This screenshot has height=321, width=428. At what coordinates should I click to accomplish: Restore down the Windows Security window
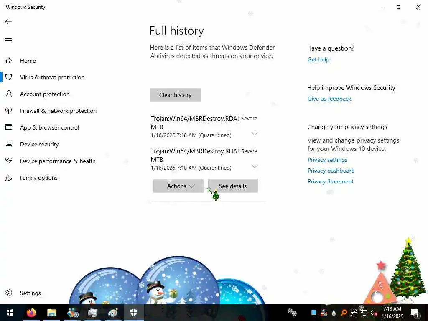(x=399, y=7)
